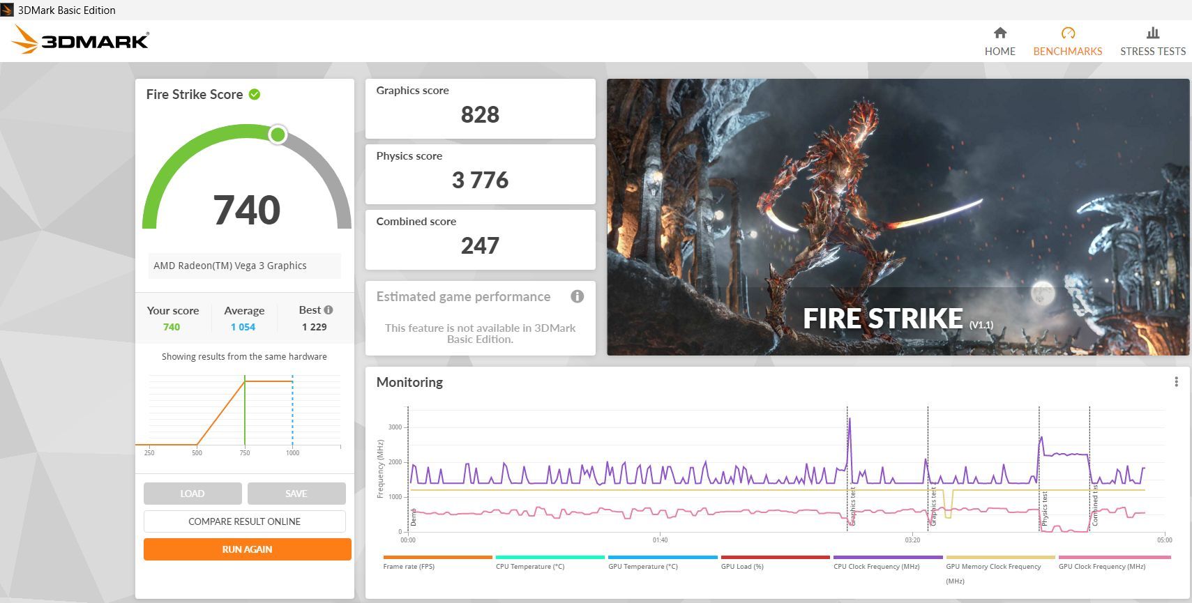Click the Combined test marker in monitoring chart
The image size is (1192, 603).
coord(1094,505)
